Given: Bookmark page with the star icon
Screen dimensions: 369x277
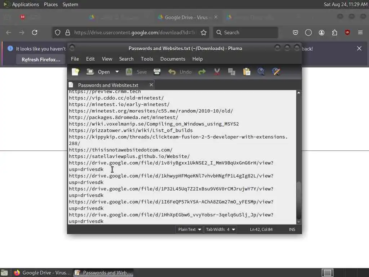Looking at the screenshot, I should coord(204,32).
